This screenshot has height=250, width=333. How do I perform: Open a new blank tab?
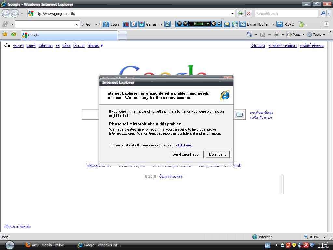pyautogui.click(x=123, y=35)
